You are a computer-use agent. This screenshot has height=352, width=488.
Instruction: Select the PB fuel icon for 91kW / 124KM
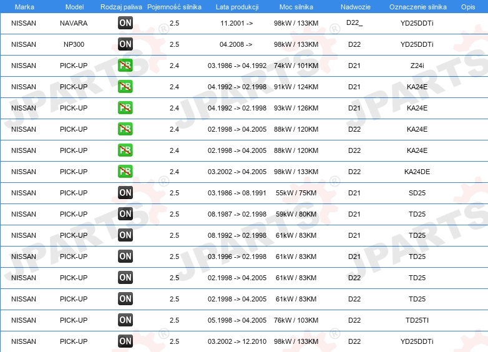coord(125,87)
